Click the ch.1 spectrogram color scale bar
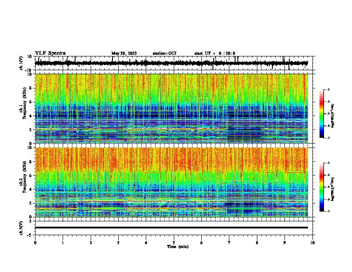This screenshot has height=272, width=352. [322, 114]
